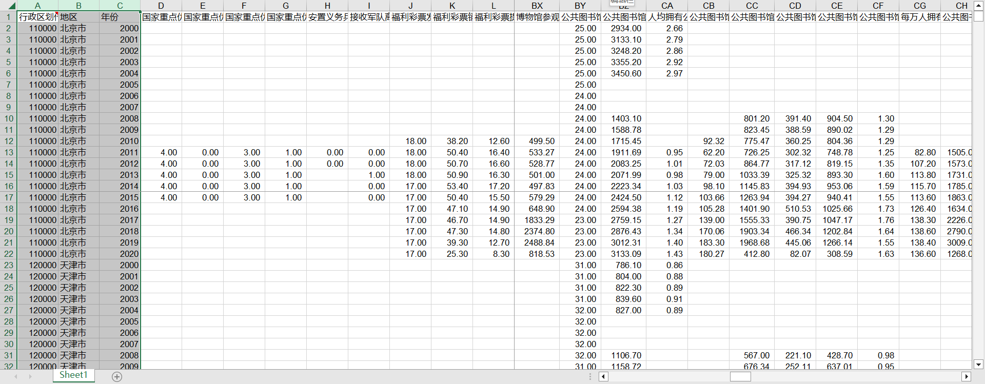Screen dimensions: 985x384
Task: Select the cell with value 1833.29
Action: click(537, 220)
